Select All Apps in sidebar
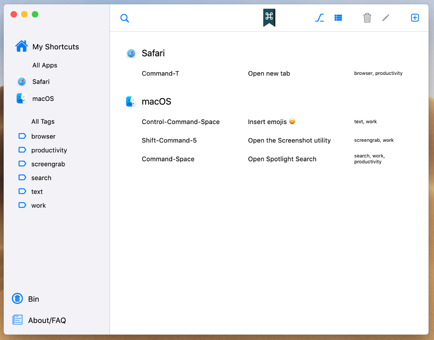The image size is (434, 340). (45, 65)
